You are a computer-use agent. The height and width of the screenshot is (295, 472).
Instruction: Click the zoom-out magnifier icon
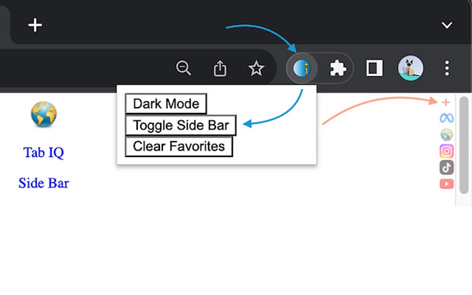click(184, 68)
